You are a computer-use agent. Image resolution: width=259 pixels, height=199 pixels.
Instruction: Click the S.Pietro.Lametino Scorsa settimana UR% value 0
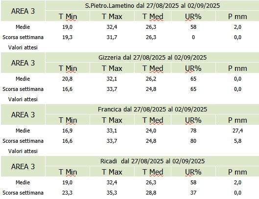point(193,37)
